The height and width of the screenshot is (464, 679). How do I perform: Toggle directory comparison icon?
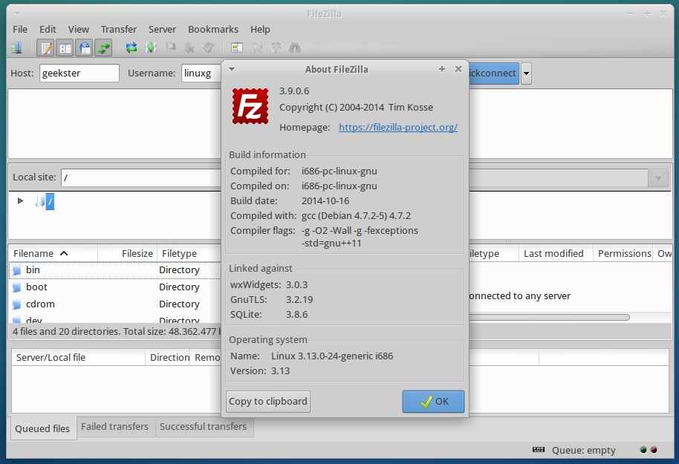point(256,48)
